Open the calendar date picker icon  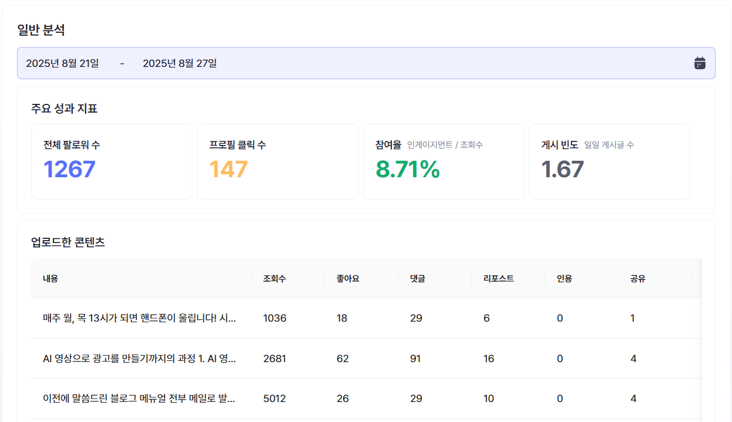coord(700,63)
